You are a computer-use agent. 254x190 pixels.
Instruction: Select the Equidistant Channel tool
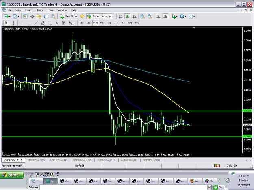pos(43,23)
